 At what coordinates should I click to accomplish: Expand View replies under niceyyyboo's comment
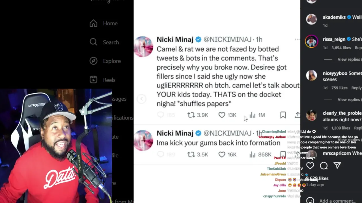[x=349, y=100]
